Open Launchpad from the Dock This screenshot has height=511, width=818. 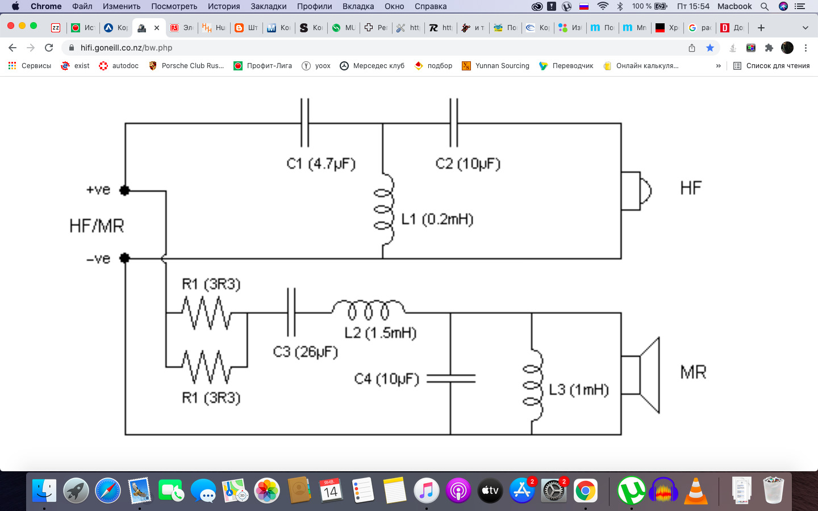pyautogui.click(x=76, y=491)
